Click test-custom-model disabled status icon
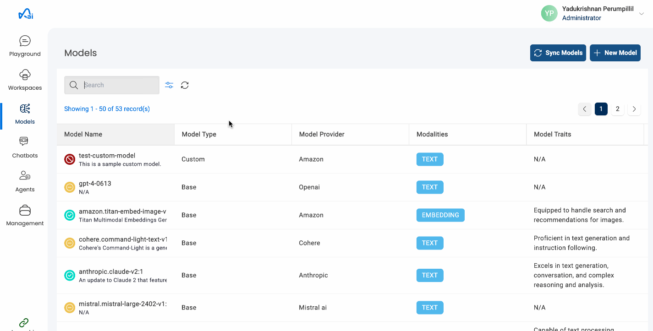This screenshot has height=331, width=653. 70,159
